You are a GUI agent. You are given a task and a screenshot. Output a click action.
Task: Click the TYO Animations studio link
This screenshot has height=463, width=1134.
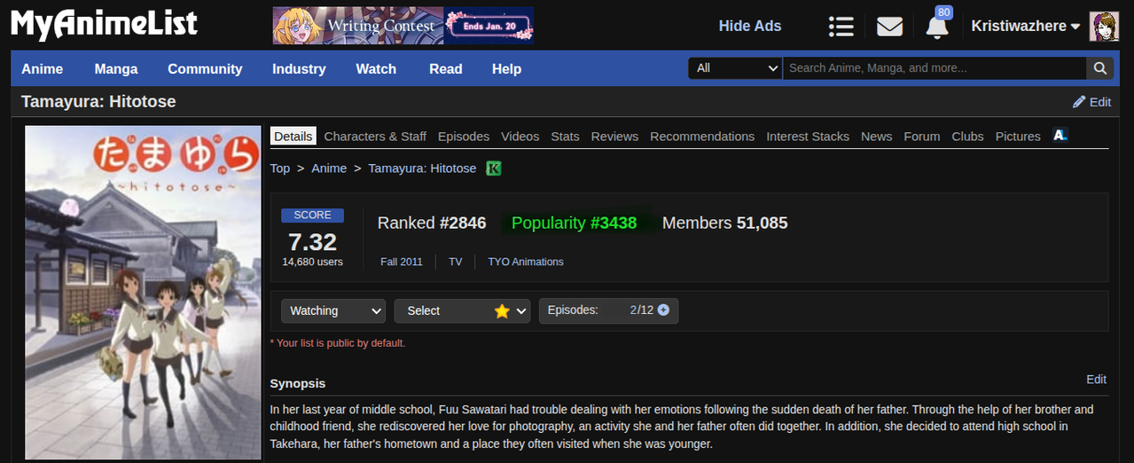pos(526,262)
